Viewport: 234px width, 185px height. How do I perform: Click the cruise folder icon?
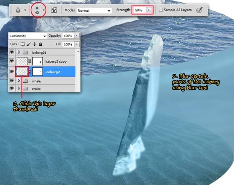26,88
